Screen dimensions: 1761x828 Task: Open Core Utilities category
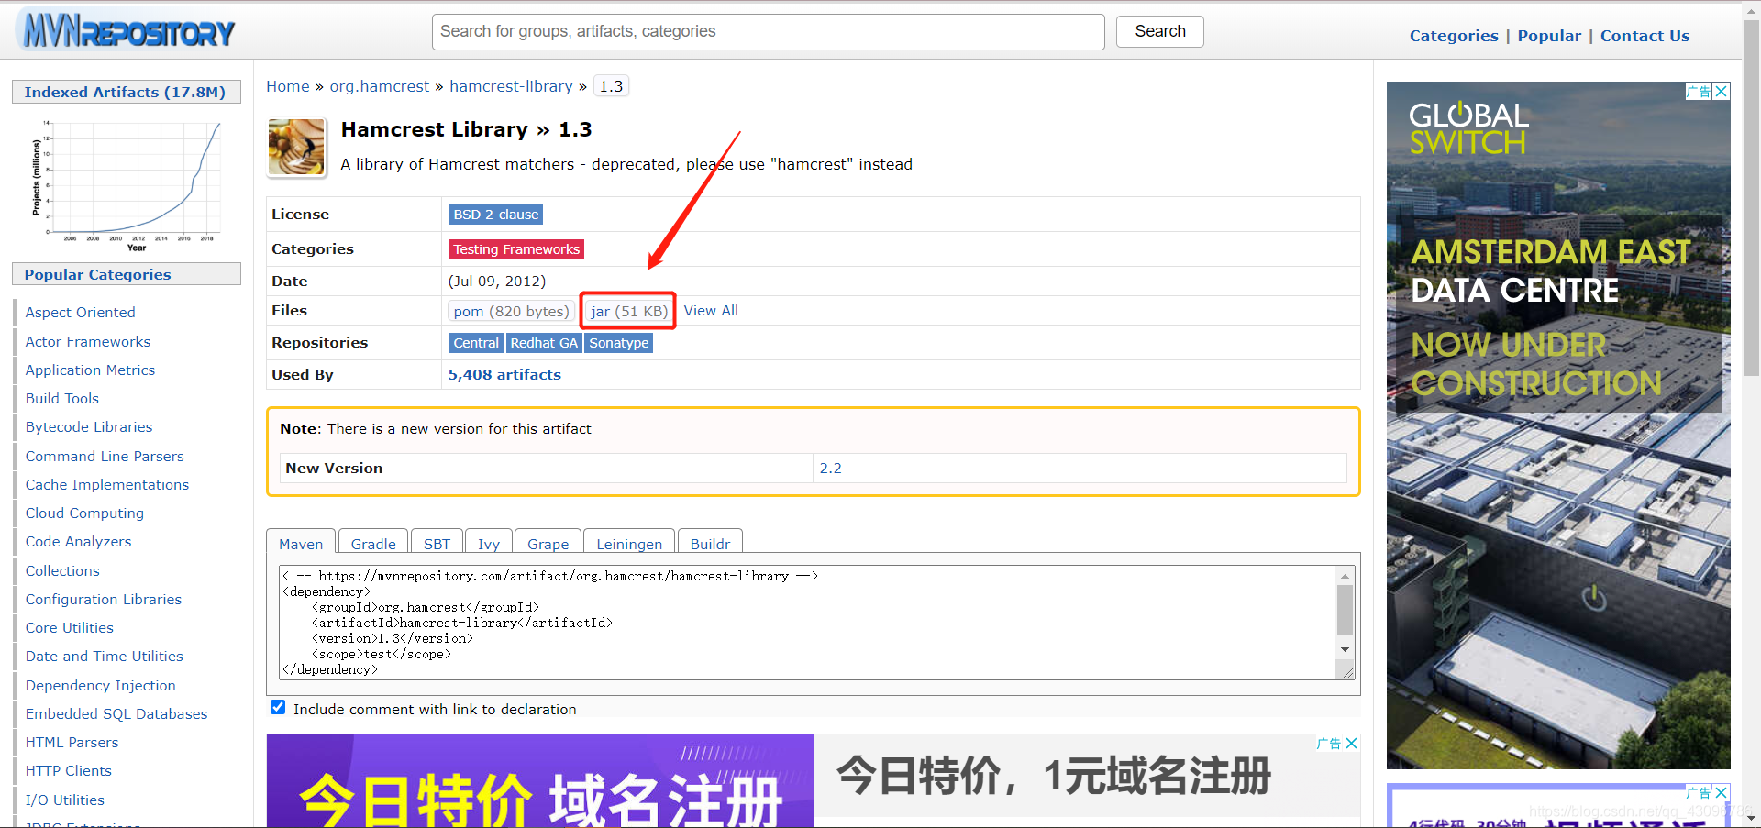tap(69, 627)
